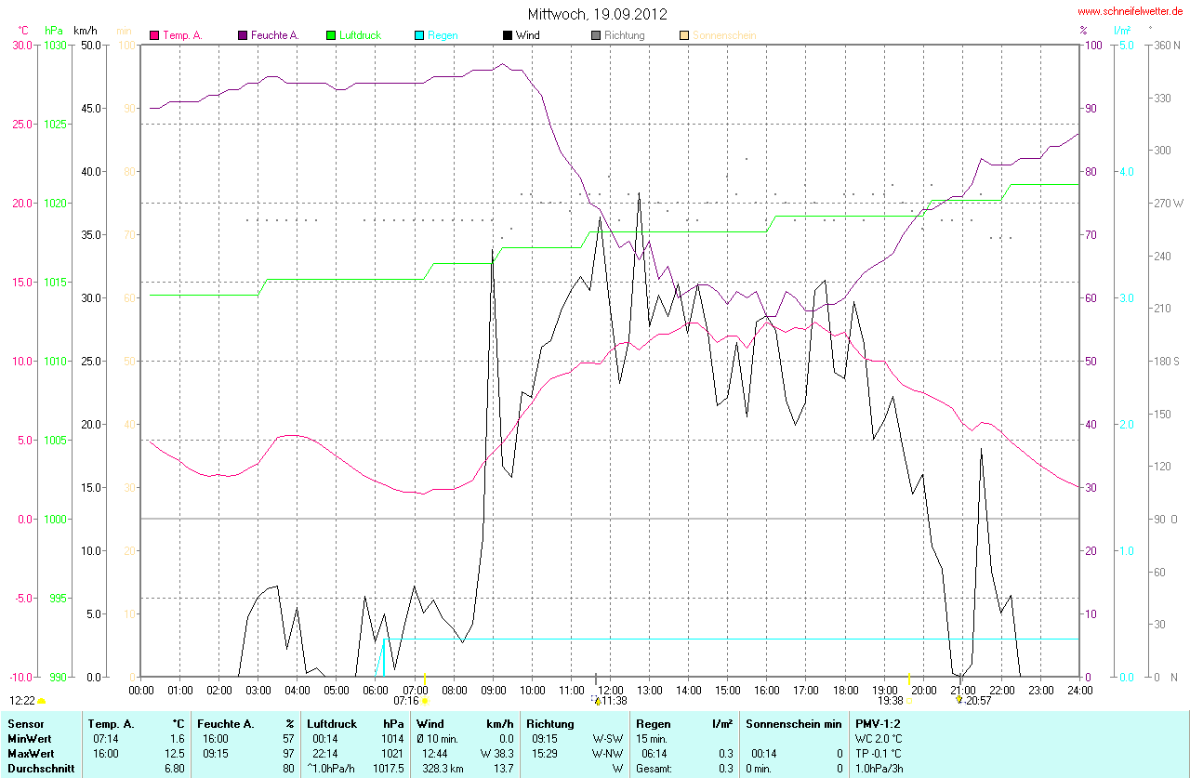Screen dimensions: 1190x778
Task: Click the max wind value W 38.3
Action: click(496, 754)
